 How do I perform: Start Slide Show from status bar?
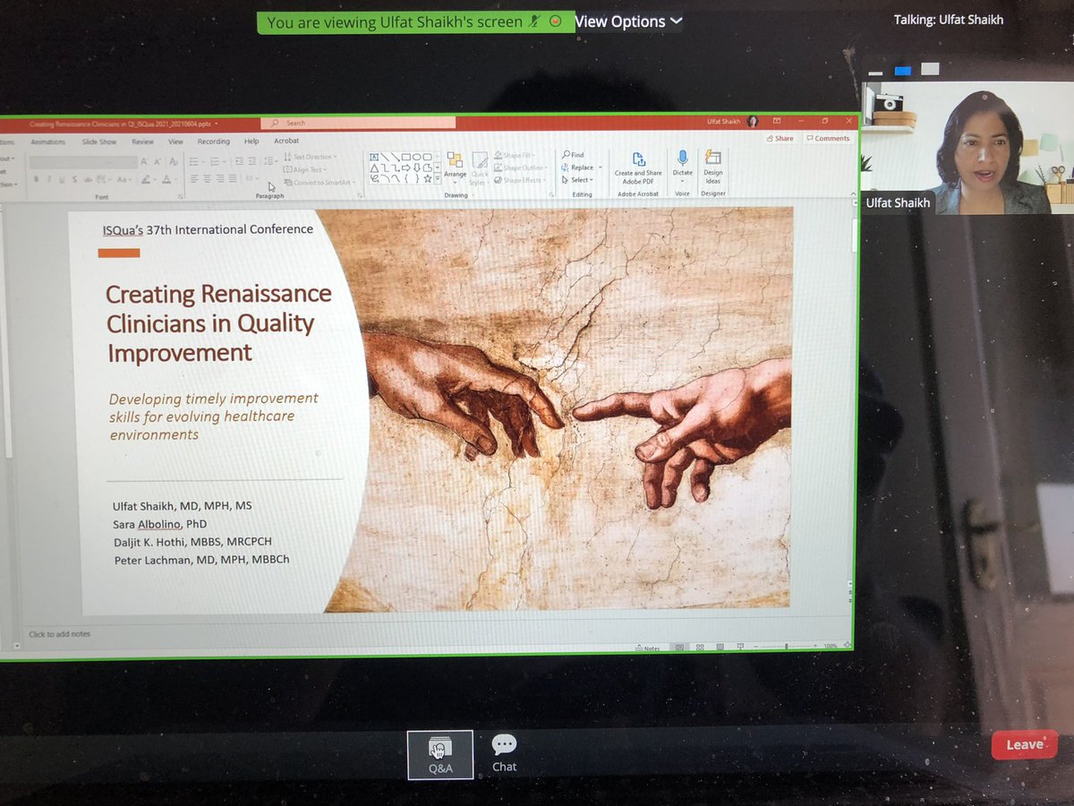(740, 647)
